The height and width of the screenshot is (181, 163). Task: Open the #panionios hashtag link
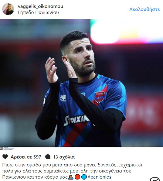pyautogui.click(x=99, y=177)
